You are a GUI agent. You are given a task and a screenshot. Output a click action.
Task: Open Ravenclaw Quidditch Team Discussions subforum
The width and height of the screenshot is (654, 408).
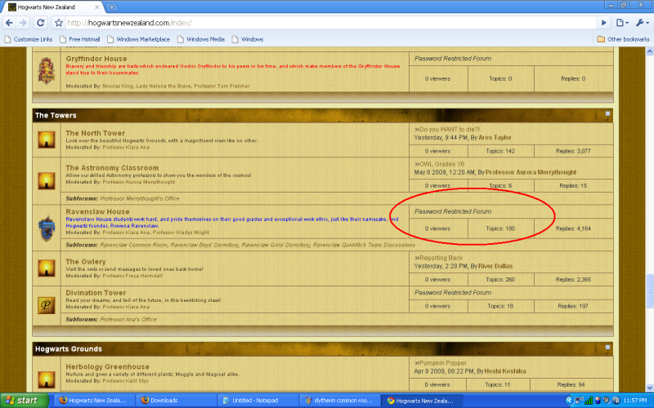[364, 245]
